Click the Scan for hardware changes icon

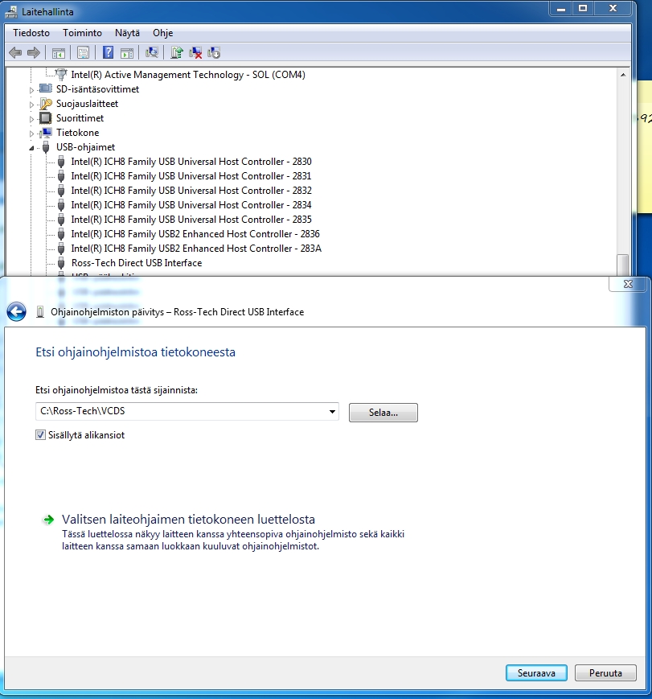[151, 53]
